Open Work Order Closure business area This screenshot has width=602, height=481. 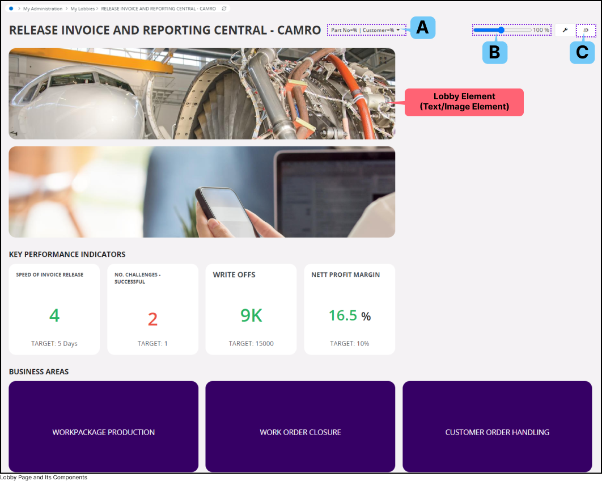[x=300, y=427]
